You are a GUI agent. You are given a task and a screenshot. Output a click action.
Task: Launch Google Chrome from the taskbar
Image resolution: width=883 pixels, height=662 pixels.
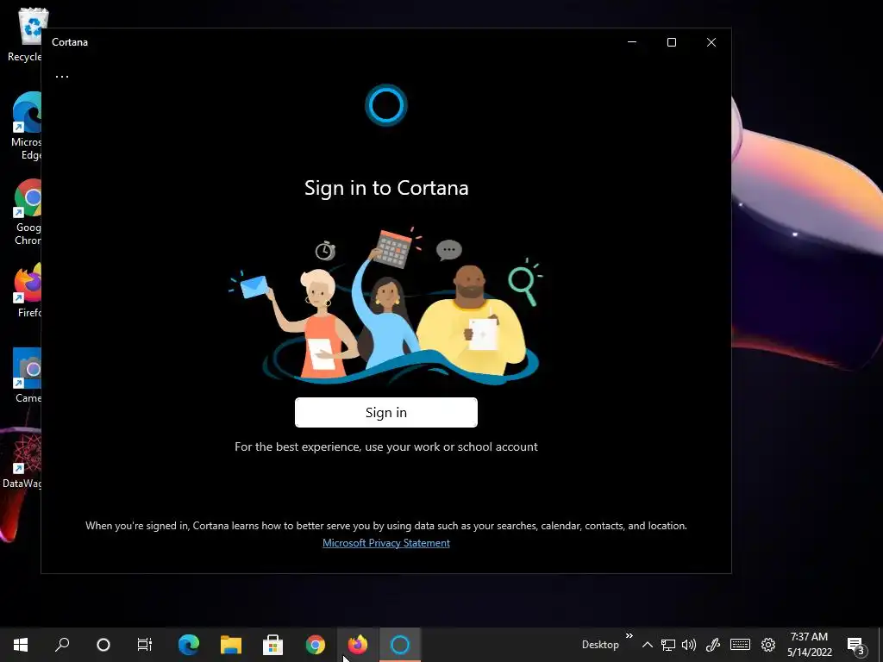tap(316, 644)
